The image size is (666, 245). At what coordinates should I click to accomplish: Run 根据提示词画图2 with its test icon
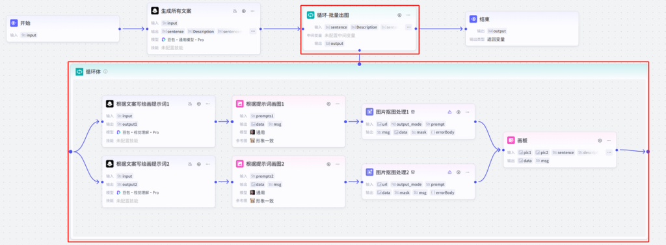pos(328,164)
